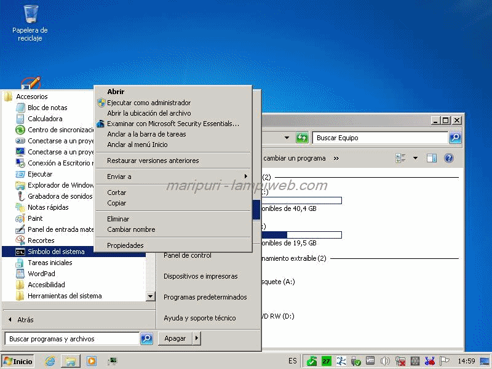Click the Action Center flag tray icon
The image size is (492, 369).
coord(444,361)
